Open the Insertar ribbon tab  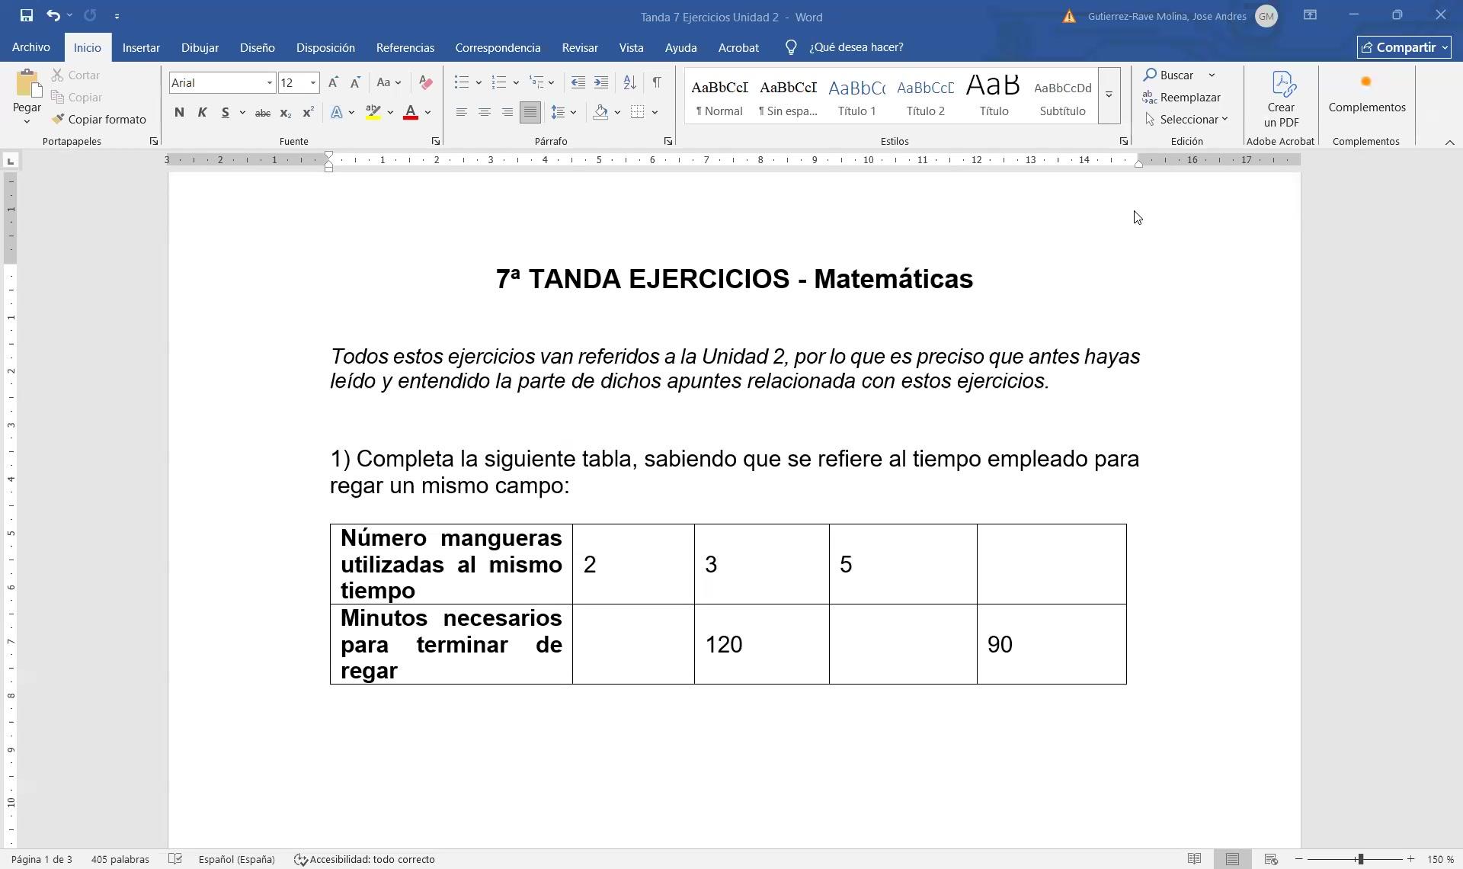[141, 47]
